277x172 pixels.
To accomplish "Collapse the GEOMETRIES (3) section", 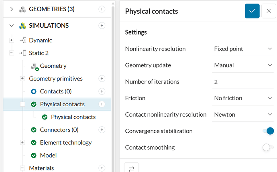I will (11, 9).
